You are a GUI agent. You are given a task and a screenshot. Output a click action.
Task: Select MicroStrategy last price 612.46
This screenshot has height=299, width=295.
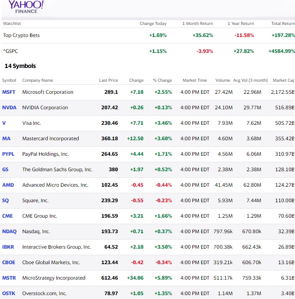109,278
